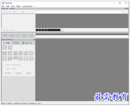The image size is (130, 106).
Task: Click the white field above the timeline
Action: (x=79, y=12)
